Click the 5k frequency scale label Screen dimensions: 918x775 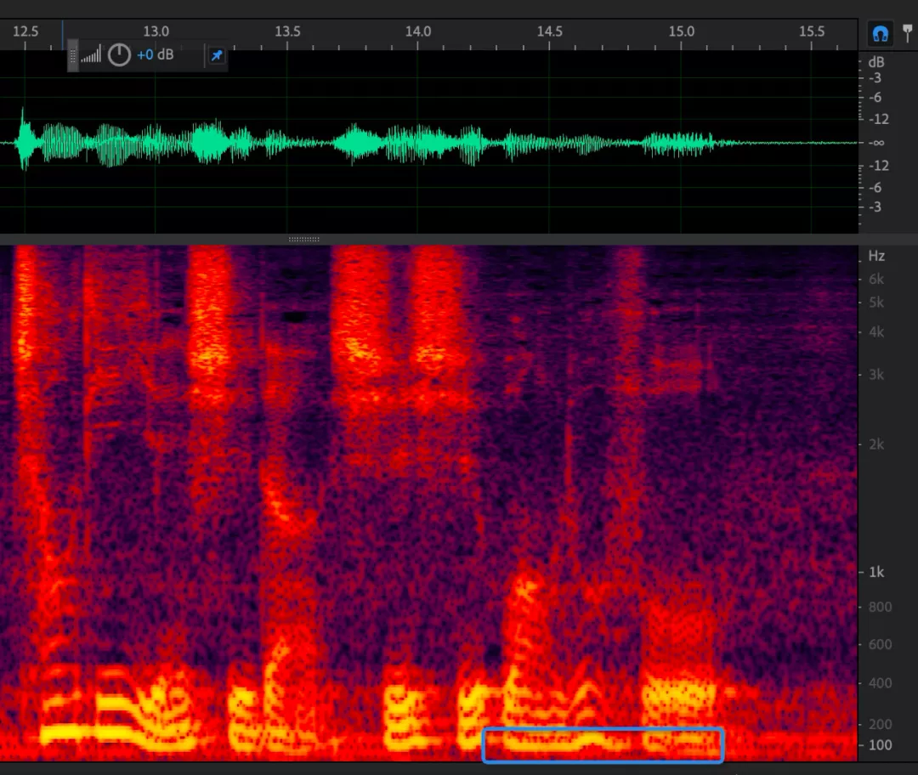(876, 303)
